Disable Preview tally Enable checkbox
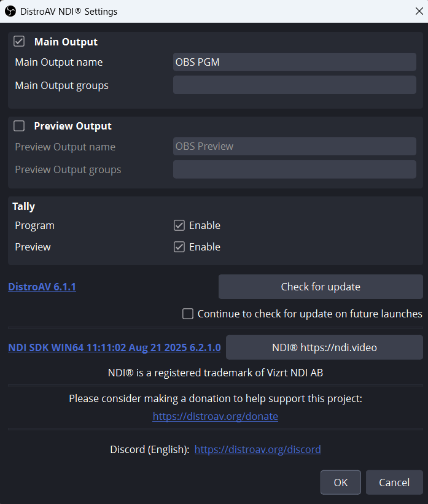 [179, 247]
